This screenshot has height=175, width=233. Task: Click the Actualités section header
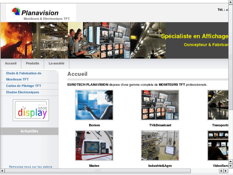click(29, 131)
